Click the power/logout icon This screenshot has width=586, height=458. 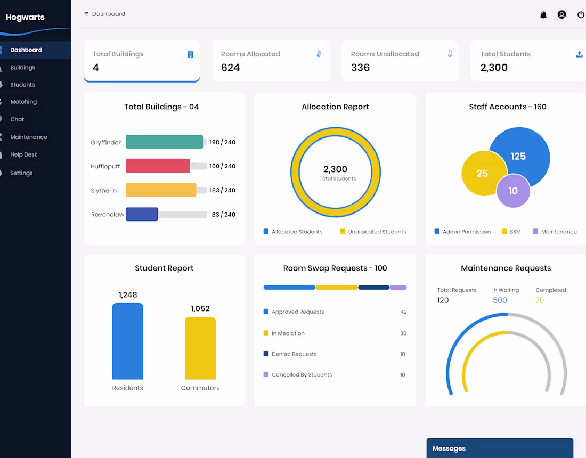click(581, 14)
